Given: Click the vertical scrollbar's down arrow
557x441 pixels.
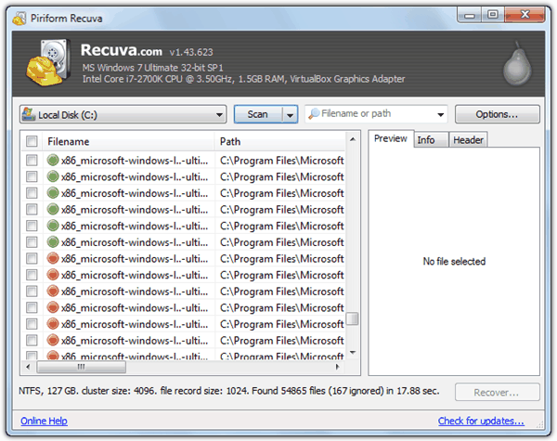Looking at the screenshot, I should 353,352.
